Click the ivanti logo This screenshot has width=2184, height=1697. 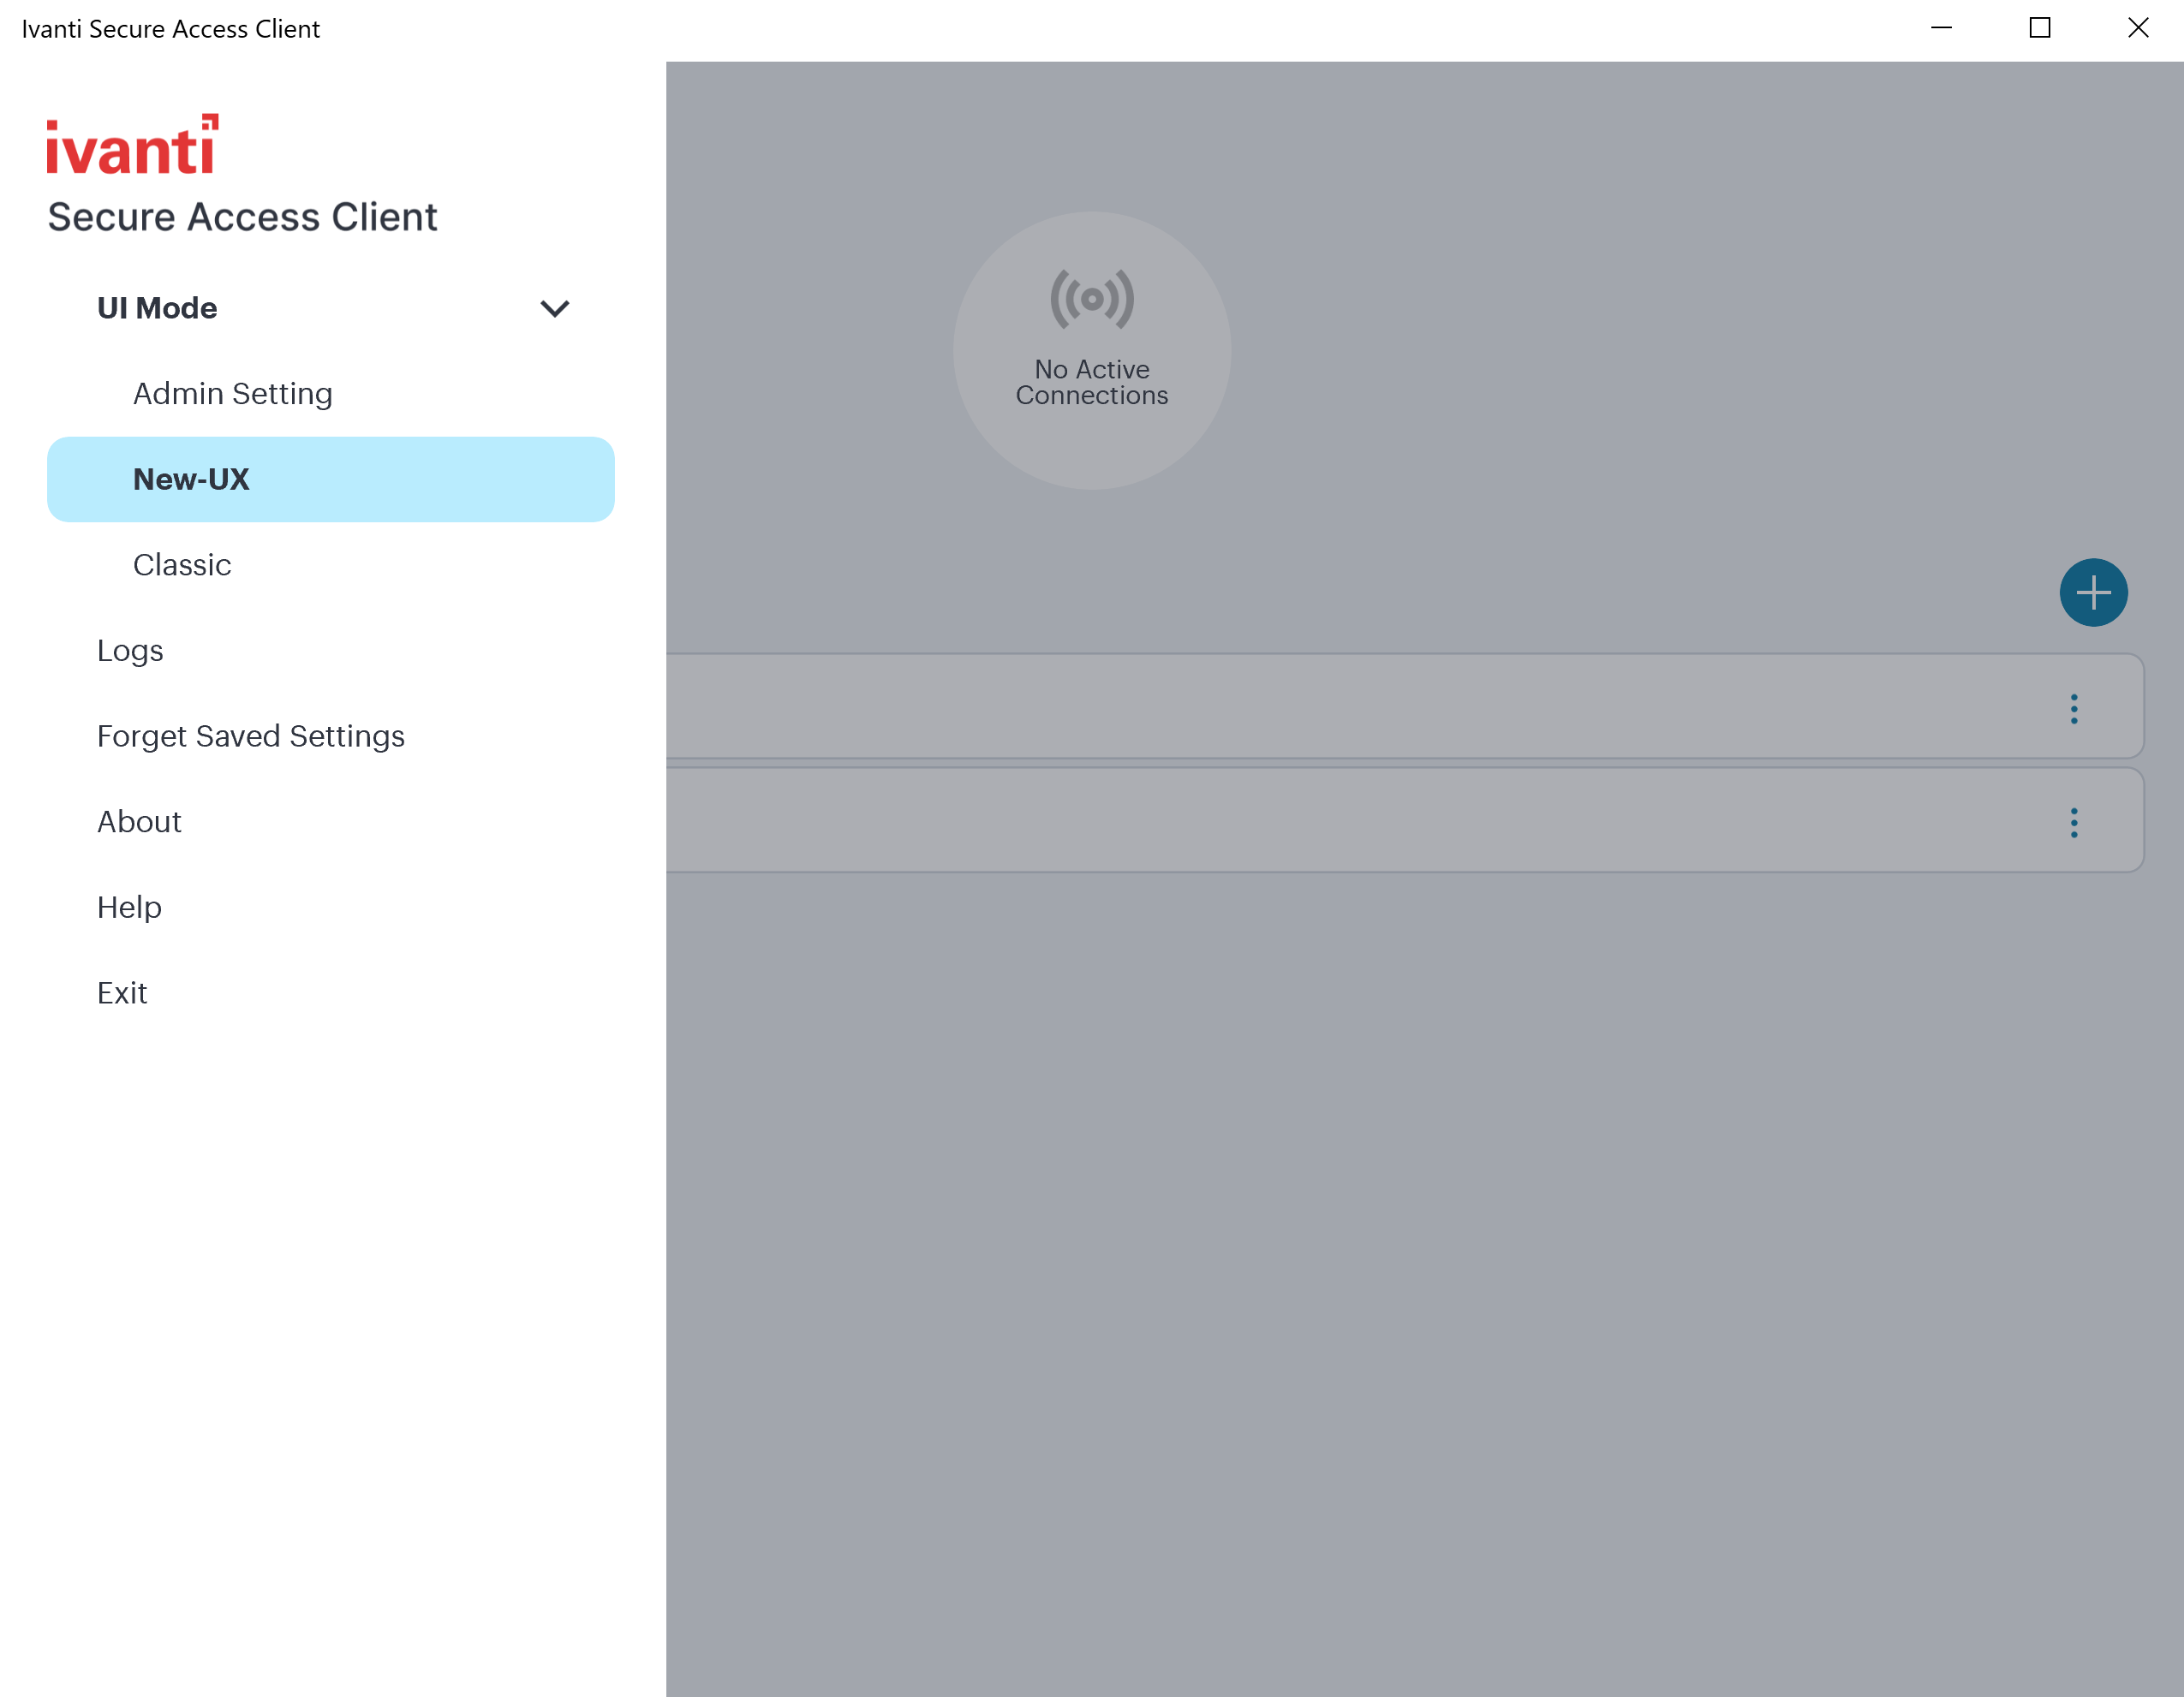pyautogui.click(x=133, y=143)
